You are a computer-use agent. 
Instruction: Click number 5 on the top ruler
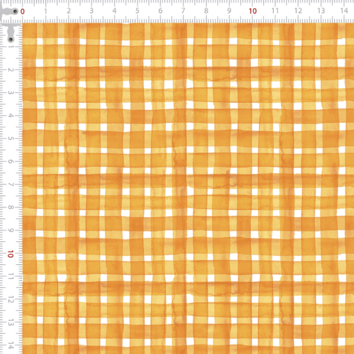point(137,11)
